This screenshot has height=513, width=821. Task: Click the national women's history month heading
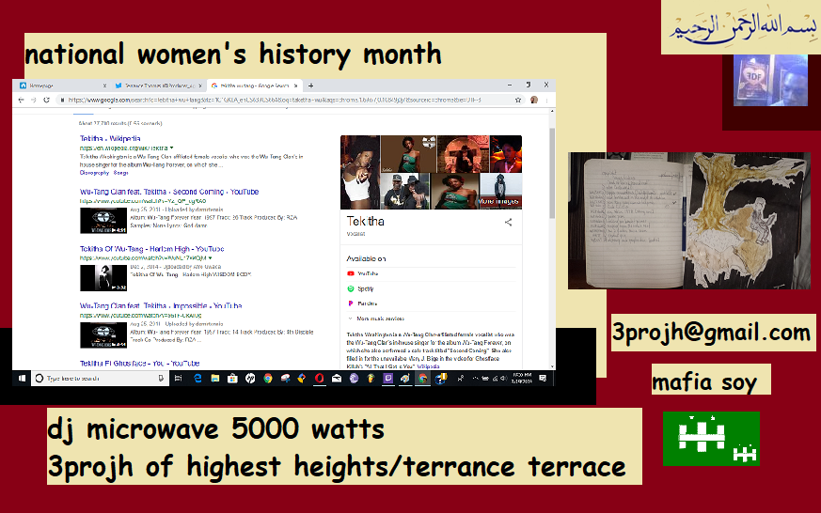tap(233, 54)
